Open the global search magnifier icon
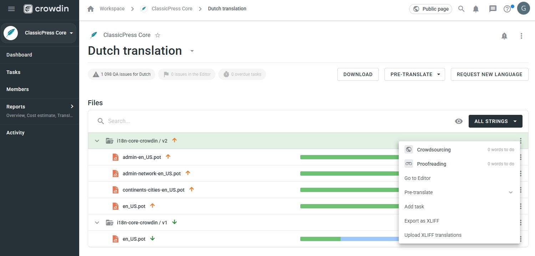This screenshot has height=256, width=535. click(x=461, y=9)
